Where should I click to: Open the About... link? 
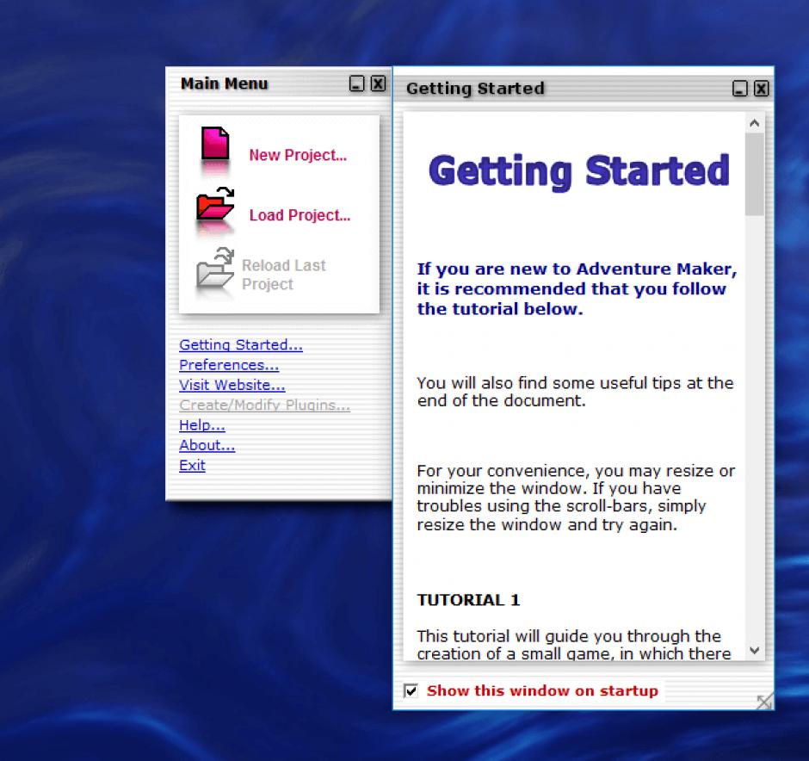(x=207, y=445)
